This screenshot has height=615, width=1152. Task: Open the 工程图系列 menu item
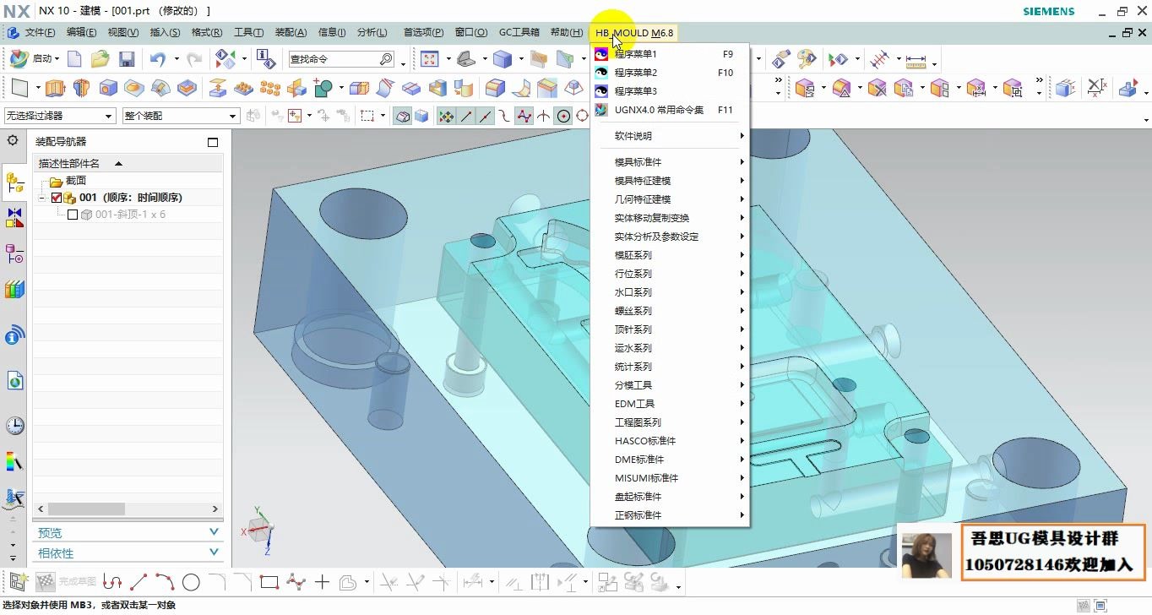670,422
